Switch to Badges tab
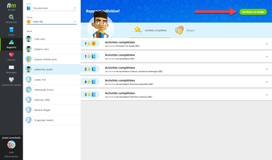Viewport: 272px width, 160px height. coord(184,30)
